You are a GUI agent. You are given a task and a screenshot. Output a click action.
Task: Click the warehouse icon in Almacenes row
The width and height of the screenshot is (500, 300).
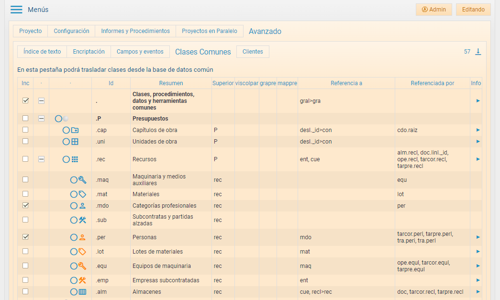click(x=82, y=292)
